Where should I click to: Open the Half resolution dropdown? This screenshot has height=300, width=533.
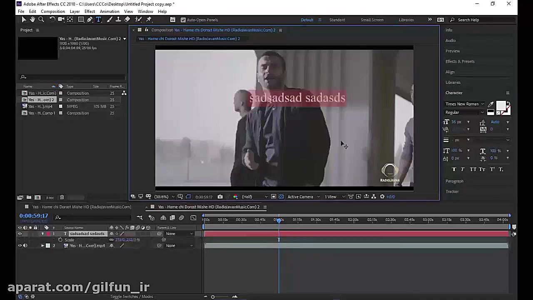[254, 197]
